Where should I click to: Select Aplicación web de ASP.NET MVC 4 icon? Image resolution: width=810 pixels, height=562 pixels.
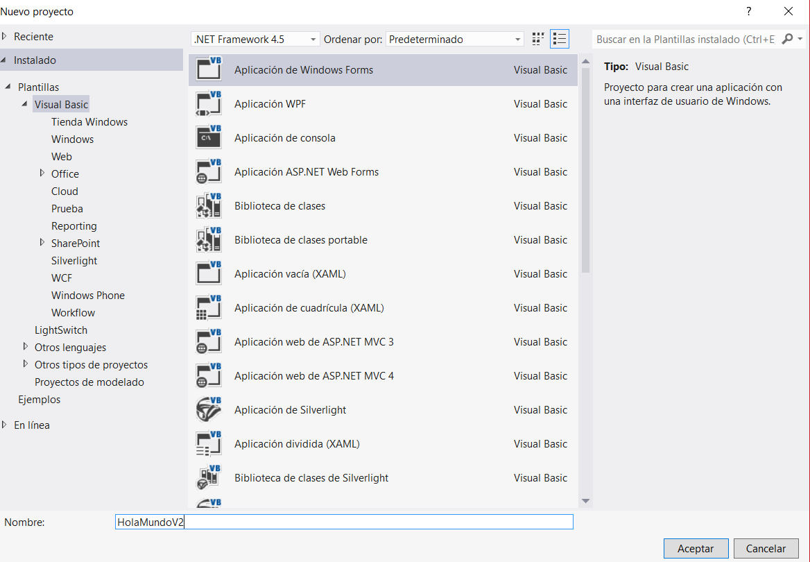pos(208,375)
